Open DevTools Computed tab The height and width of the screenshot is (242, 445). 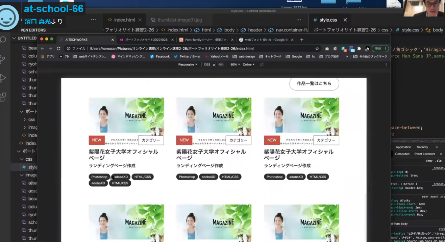[x=402, y=154]
